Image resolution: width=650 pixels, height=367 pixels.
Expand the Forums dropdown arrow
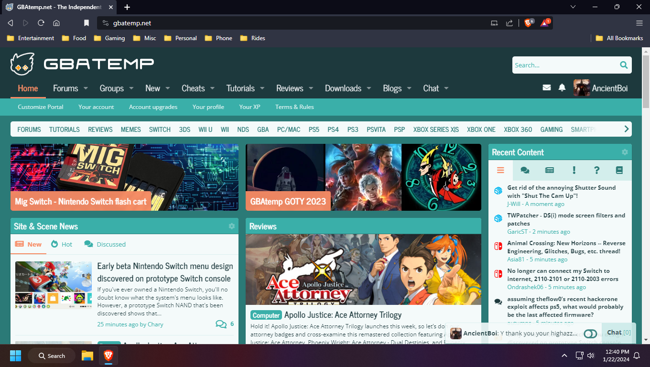coord(86,88)
